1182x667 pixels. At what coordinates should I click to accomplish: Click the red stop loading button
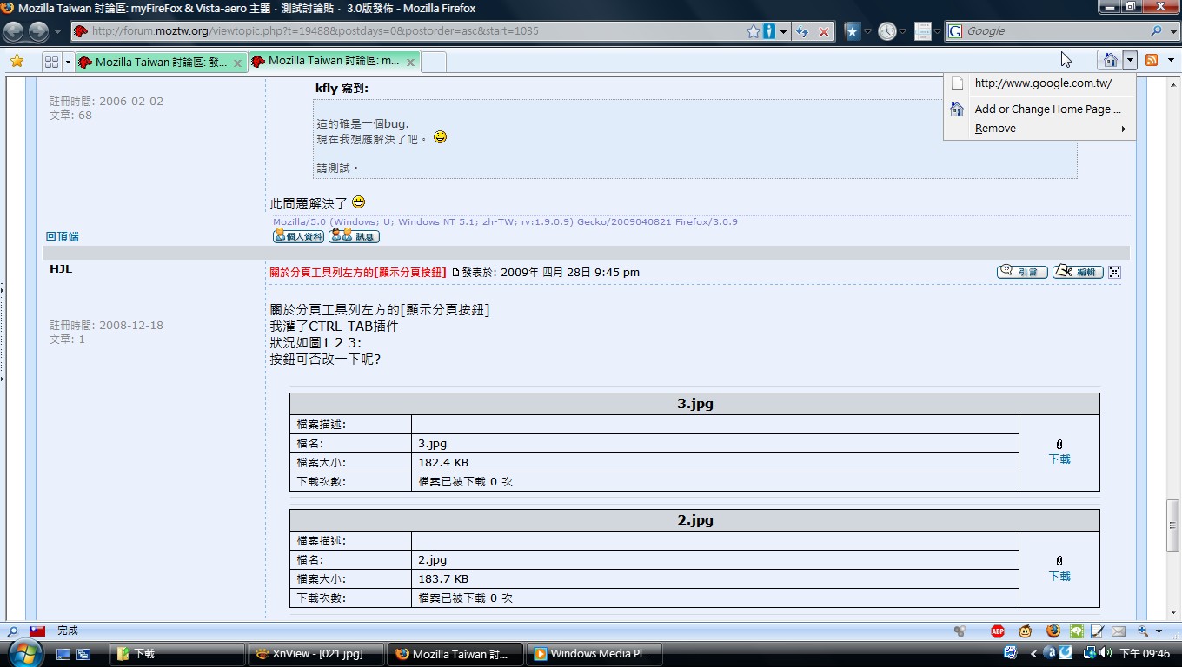[824, 31]
